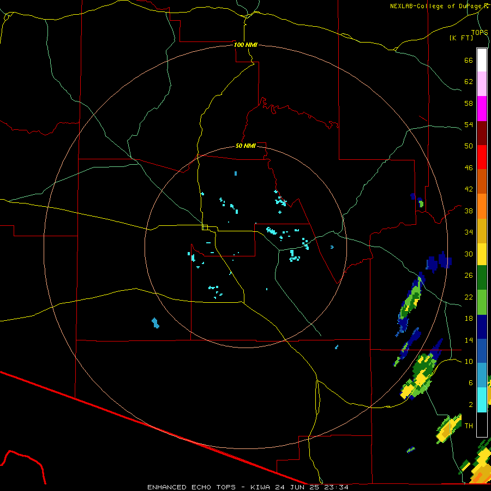
Task: Pick the light blue legend swatch
Action: point(482,375)
